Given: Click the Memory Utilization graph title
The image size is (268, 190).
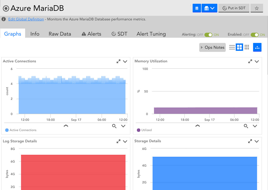Looking at the screenshot, I should [151, 61].
